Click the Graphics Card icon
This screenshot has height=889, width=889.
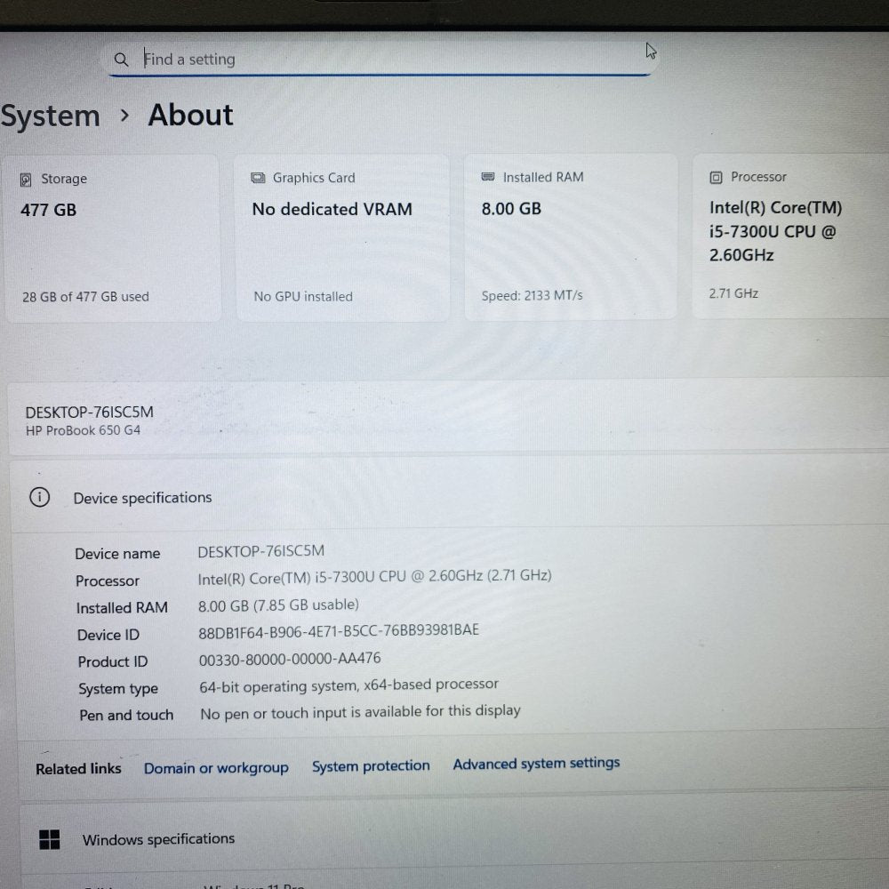pyautogui.click(x=258, y=177)
